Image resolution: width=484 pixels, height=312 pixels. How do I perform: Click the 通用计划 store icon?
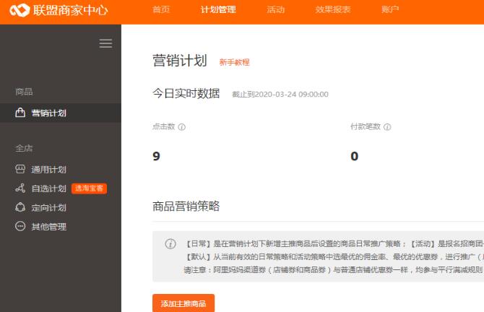20,169
